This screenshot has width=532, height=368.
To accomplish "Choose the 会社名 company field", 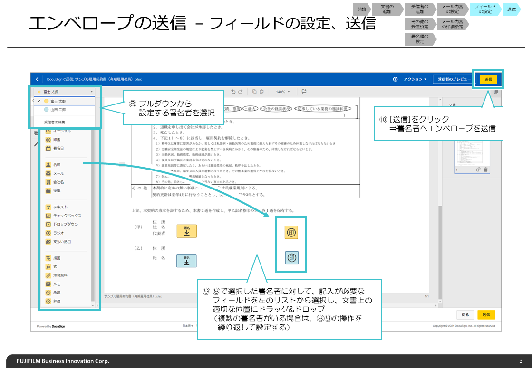I will coord(48,182).
